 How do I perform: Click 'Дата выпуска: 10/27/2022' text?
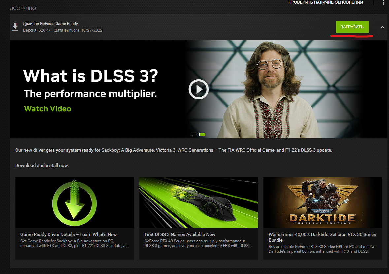[x=79, y=30]
